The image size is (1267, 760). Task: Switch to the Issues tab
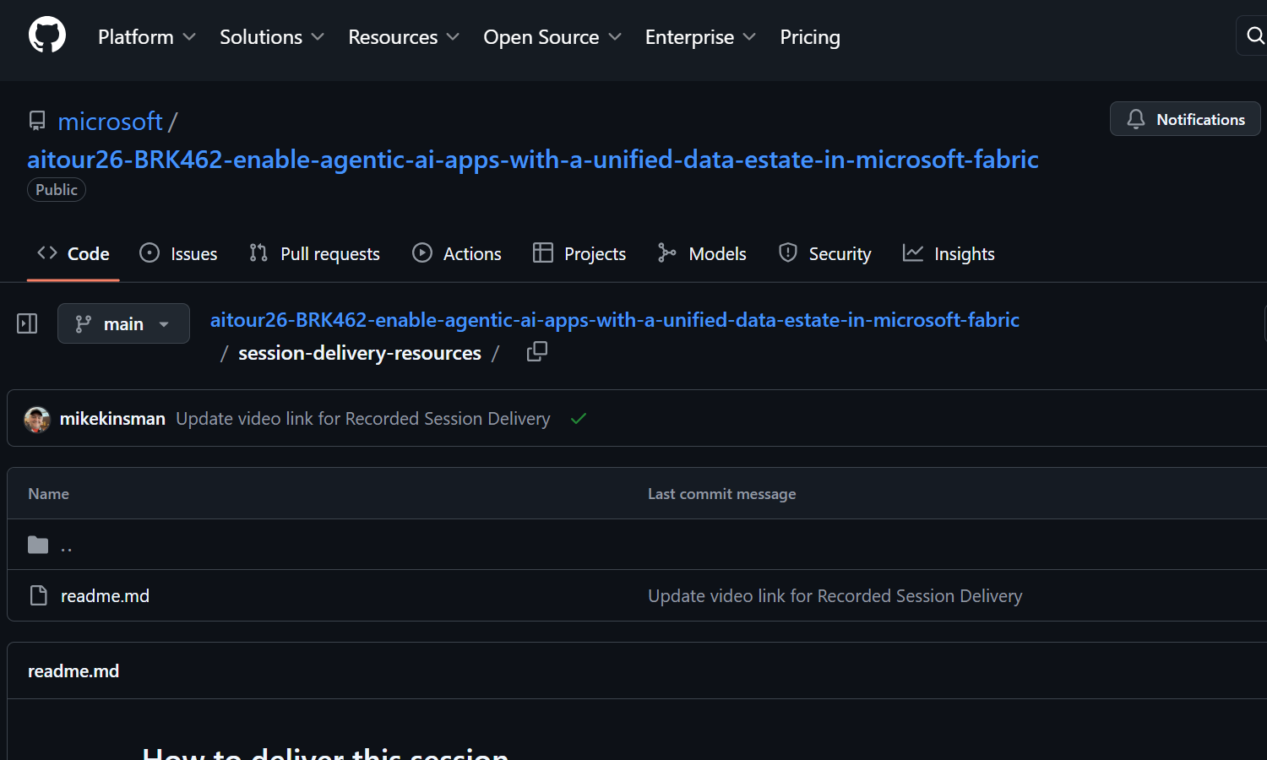pos(178,253)
